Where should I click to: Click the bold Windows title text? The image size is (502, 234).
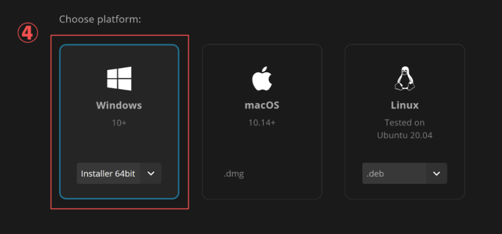pos(119,105)
